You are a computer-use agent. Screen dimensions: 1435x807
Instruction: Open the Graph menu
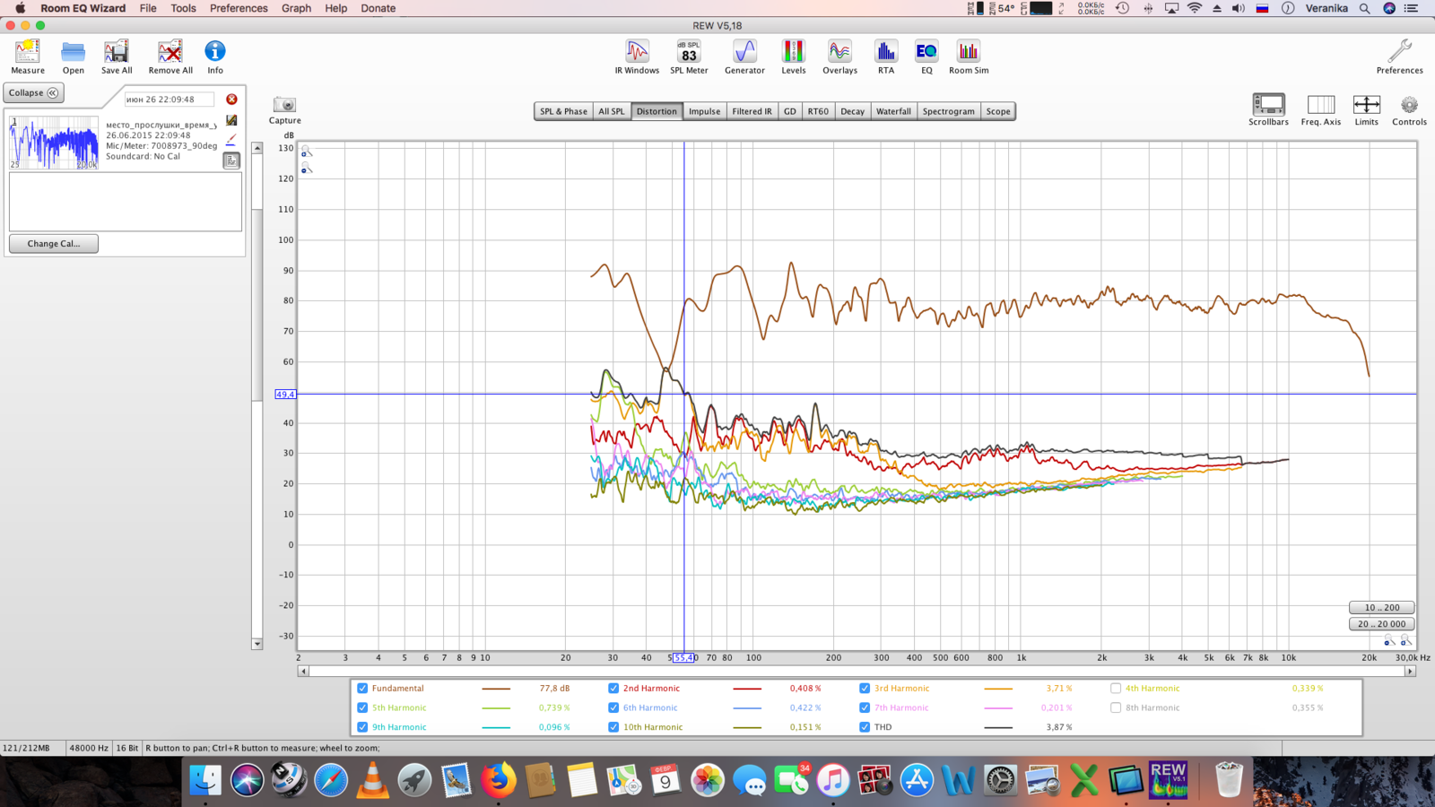pos(296,8)
